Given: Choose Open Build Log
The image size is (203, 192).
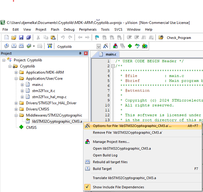Looking at the screenshot, I should click(143, 155).
